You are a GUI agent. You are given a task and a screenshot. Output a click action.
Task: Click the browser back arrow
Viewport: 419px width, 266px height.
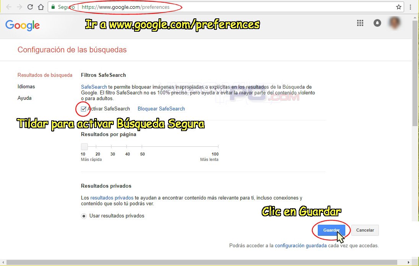coord(9,7)
